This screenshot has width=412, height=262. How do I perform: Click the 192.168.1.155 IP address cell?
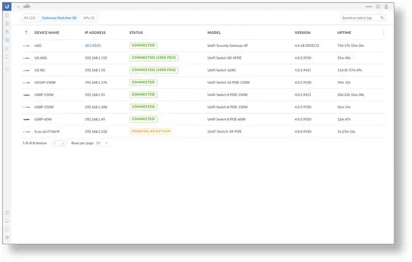coord(96,58)
